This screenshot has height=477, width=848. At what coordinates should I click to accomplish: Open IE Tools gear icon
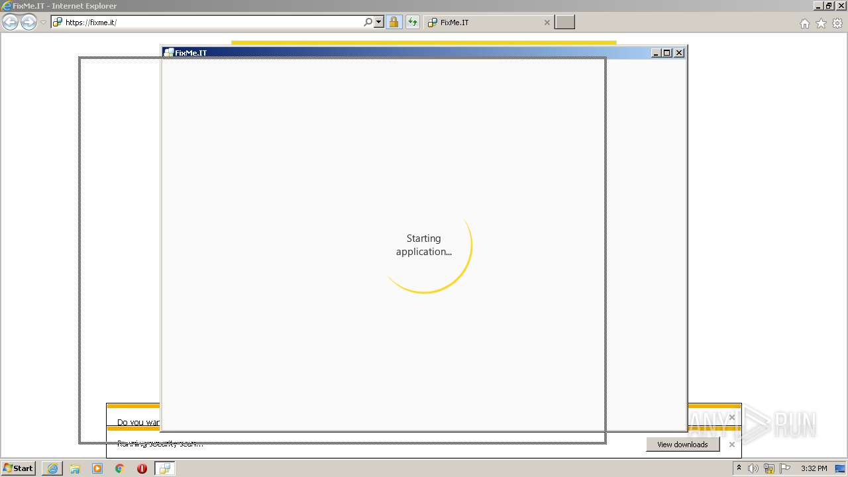(837, 23)
